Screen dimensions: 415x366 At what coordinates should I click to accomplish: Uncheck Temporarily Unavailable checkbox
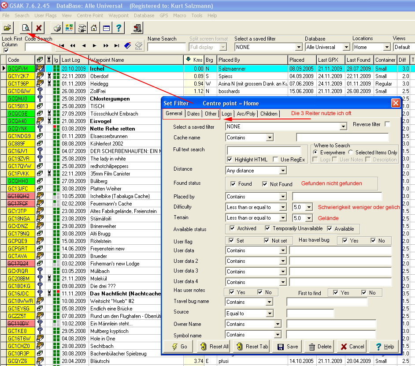coord(267,228)
